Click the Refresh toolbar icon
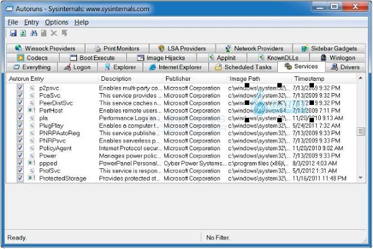 pos(23,33)
